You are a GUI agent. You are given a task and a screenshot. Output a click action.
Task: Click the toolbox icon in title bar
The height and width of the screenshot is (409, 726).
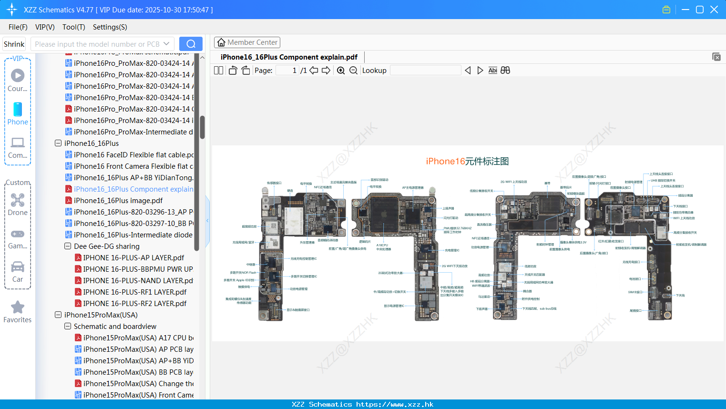[666, 10]
